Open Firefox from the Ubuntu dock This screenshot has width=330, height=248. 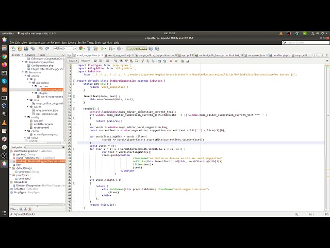tap(4, 65)
